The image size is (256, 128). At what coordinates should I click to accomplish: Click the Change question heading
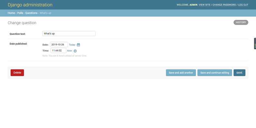point(22,23)
